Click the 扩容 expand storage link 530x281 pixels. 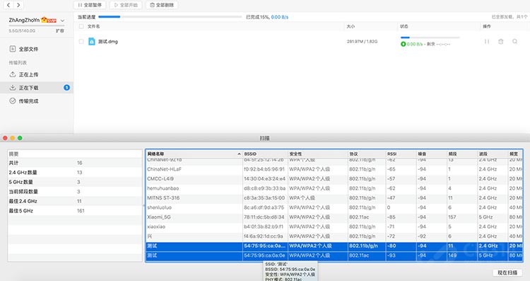coord(60,31)
